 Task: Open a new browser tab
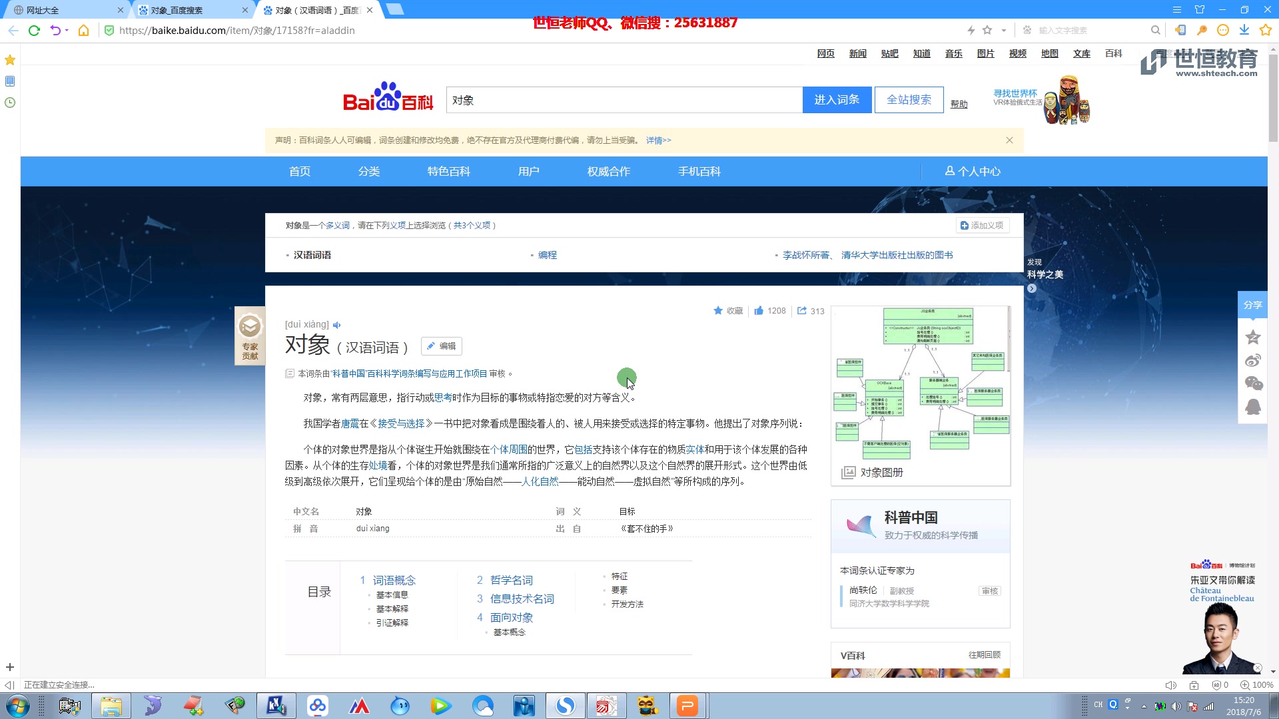395,9
